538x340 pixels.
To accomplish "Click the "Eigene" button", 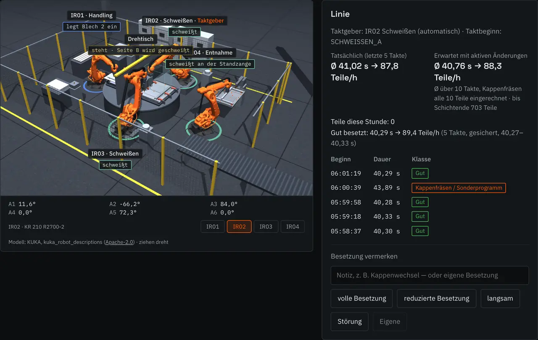I will pos(390,322).
